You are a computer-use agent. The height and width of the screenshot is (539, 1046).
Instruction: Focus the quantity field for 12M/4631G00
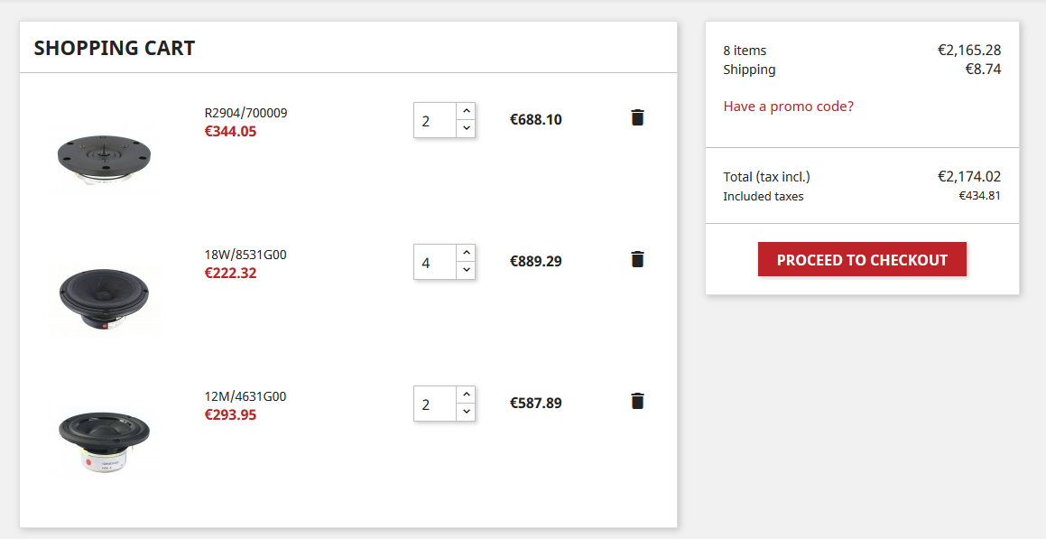pyautogui.click(x=435, y=404)
